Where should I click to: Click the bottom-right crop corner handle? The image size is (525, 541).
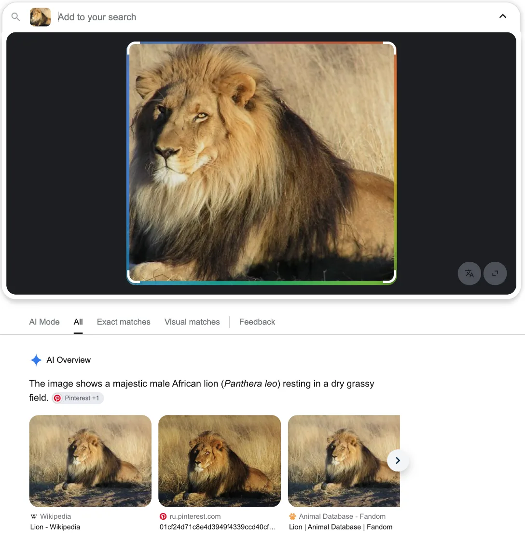(390, 278)
